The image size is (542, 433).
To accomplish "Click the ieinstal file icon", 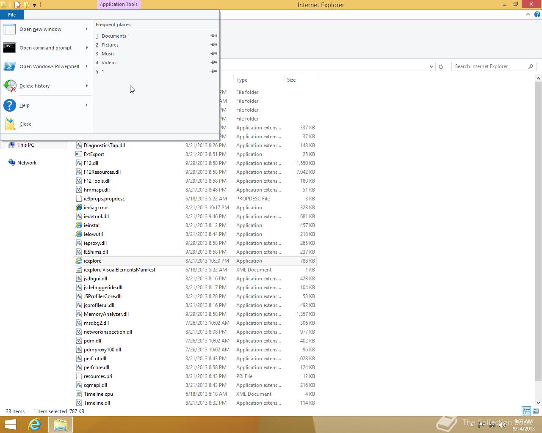I will (79, 225).
